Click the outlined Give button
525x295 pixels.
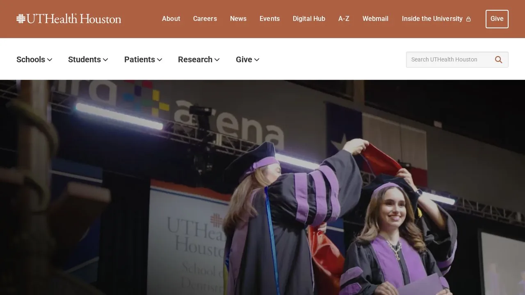coord(497,19)
